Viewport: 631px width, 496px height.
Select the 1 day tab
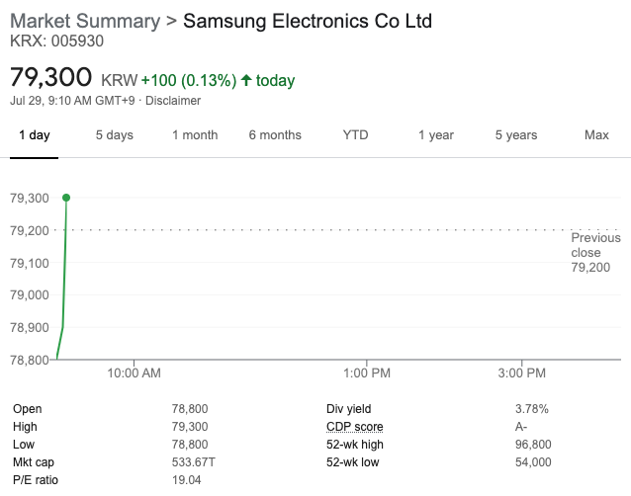[x=35, y=134]
